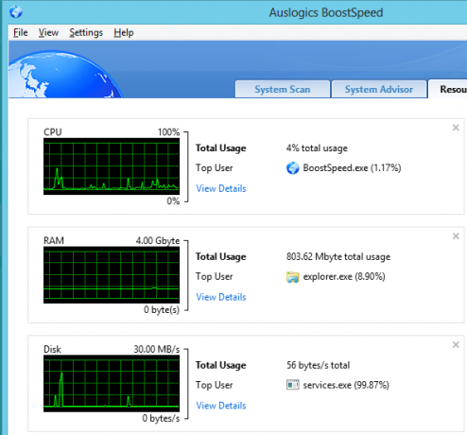Click the CPU usage graph
467x435 pixels.
(x=112, y=166)
